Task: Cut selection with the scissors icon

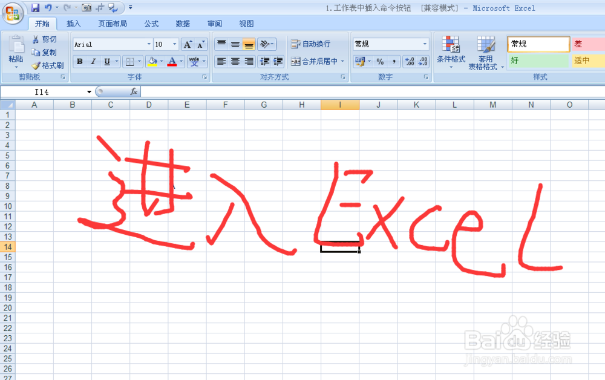Action: 44,39
